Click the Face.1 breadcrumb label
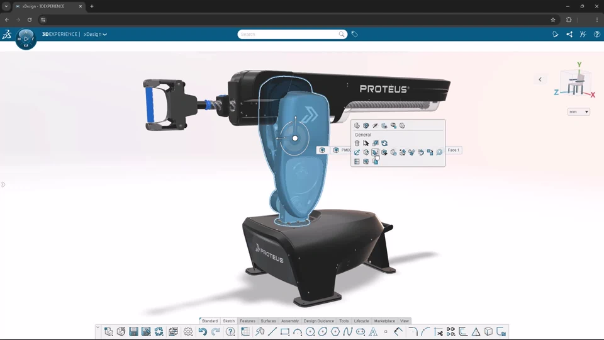Viewport: 604px width, 340px height. tap(454, 150)
